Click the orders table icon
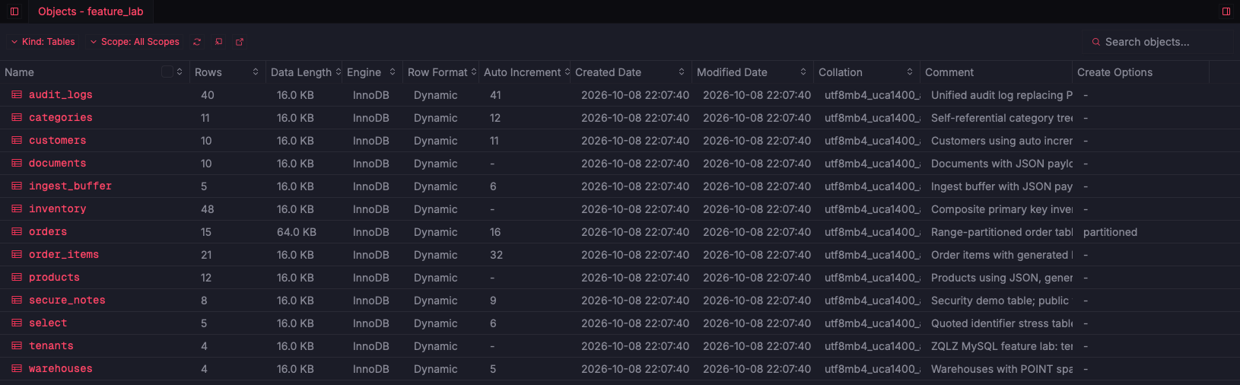The height and width of the screenshot is (385, 1240). point(17,232)
